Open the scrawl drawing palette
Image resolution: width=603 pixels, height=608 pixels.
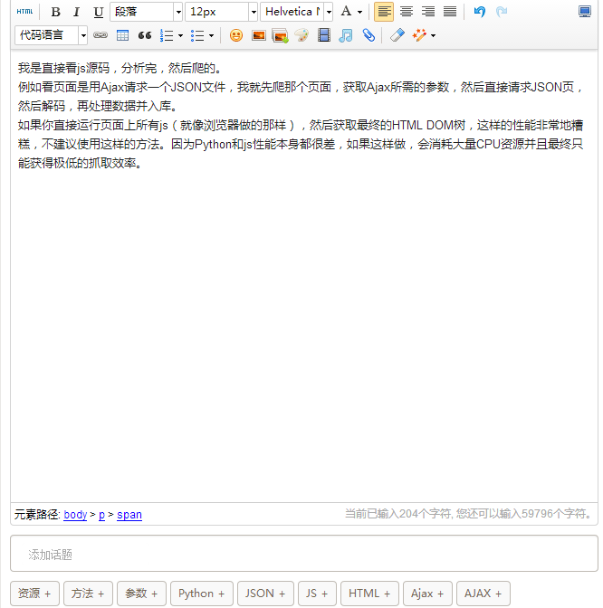tap(301, 35)
